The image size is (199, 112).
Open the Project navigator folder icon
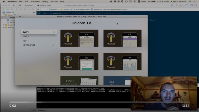(4, 9)
